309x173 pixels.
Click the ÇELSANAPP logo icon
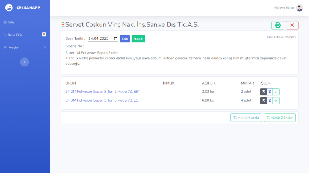(9, 8)
